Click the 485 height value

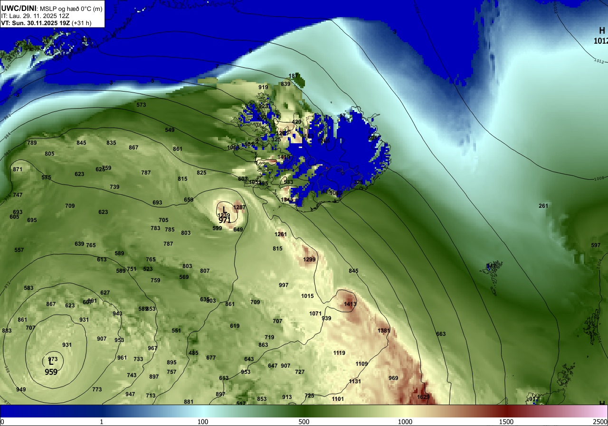click(x=193, y=353)
